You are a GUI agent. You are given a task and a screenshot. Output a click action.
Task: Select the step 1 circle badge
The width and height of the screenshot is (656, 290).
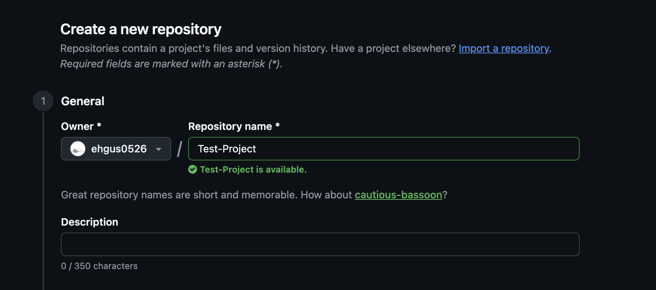tap(43, 101)
